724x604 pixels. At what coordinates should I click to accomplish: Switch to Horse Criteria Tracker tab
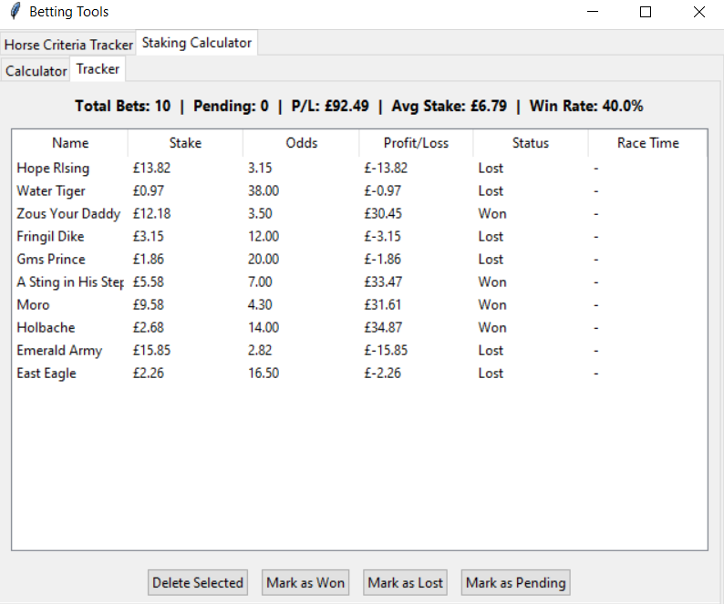(x=68, y=45)
